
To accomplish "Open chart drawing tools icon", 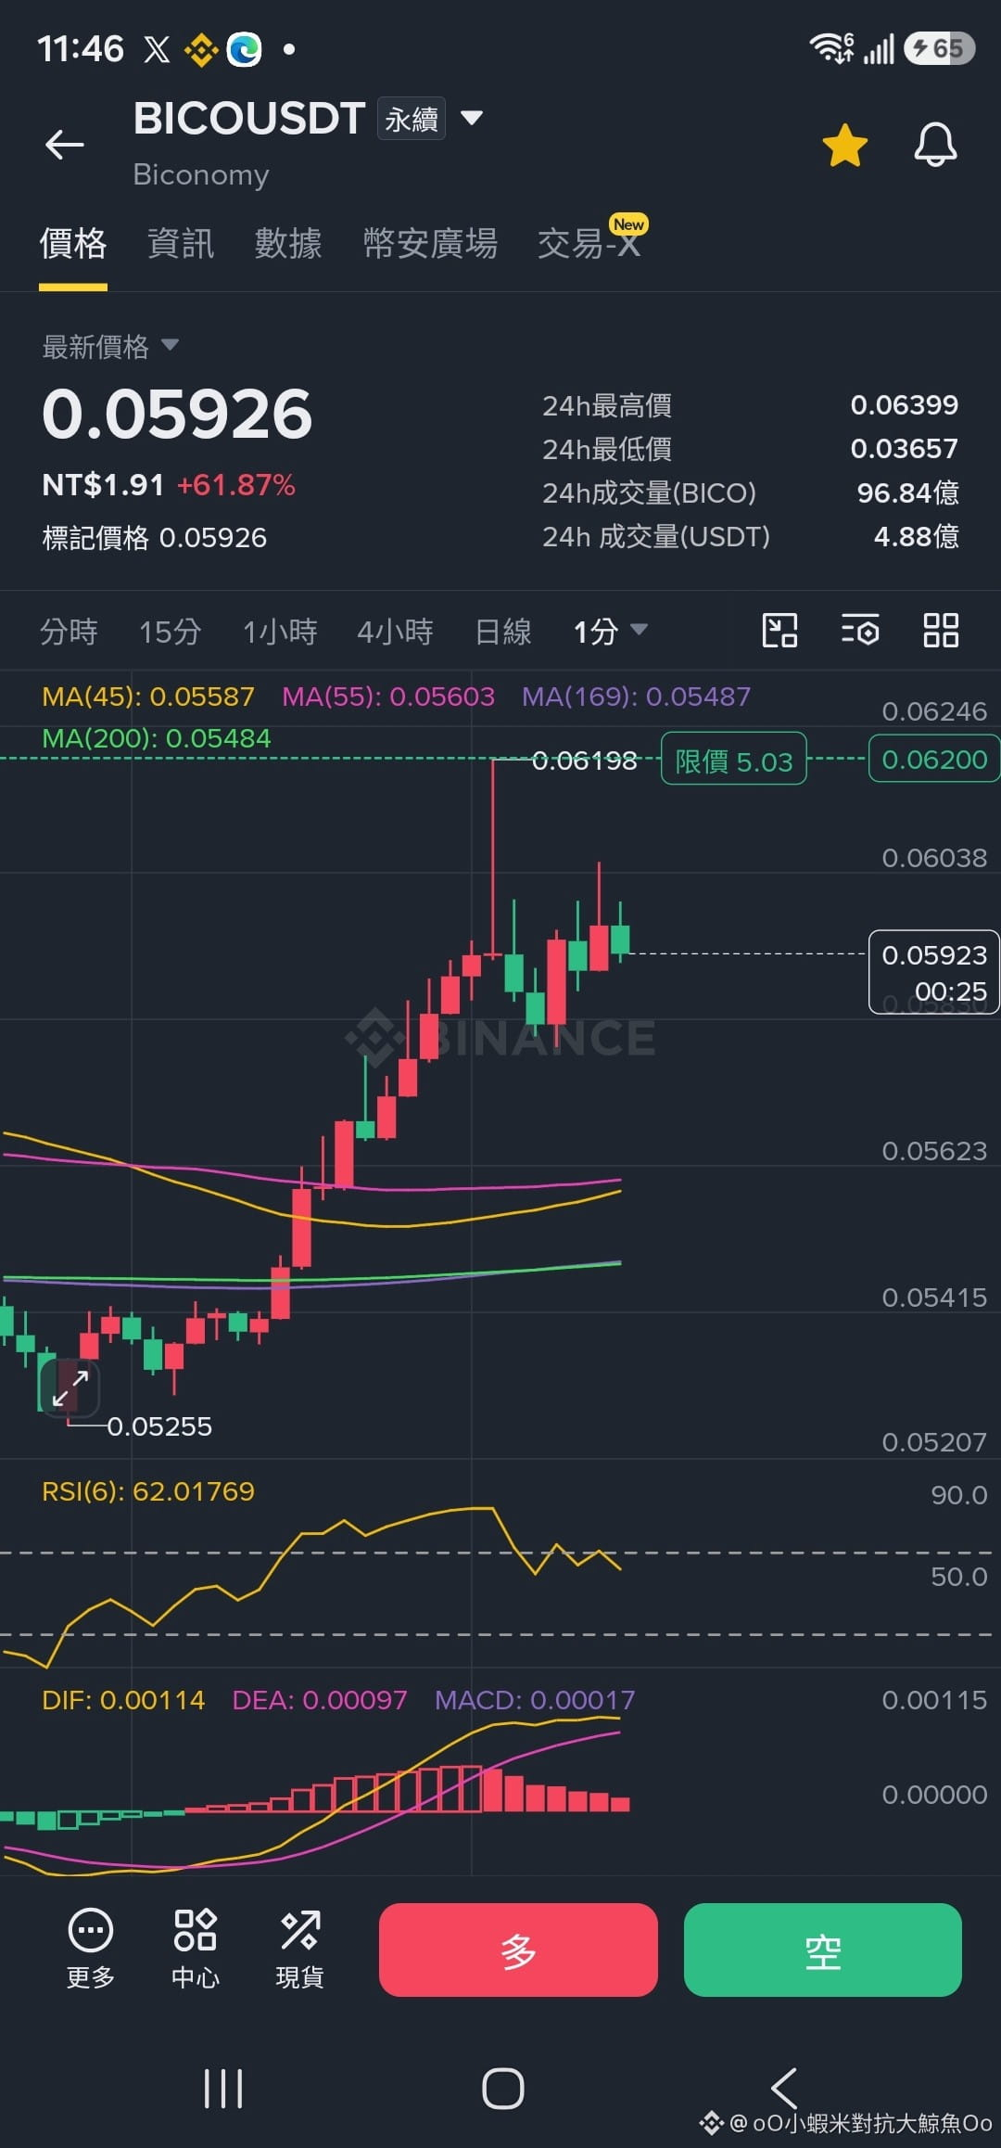I will (x=779, y=631).
